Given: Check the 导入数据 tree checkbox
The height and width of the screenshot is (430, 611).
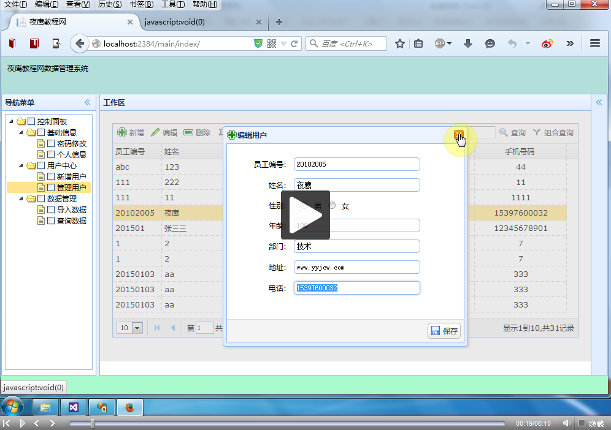Looking at the screenshot, I should pyautogui.click(x=52, y=209).
